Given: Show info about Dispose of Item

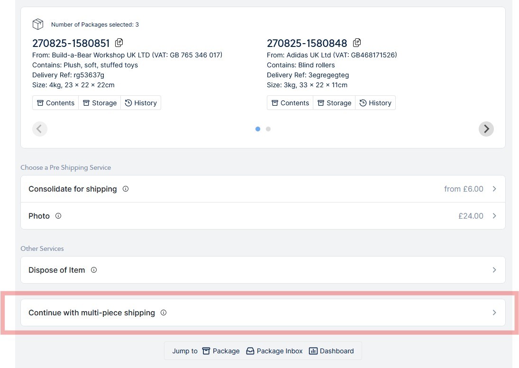Looking at the screenshot, I should click(x=94, y=270).
